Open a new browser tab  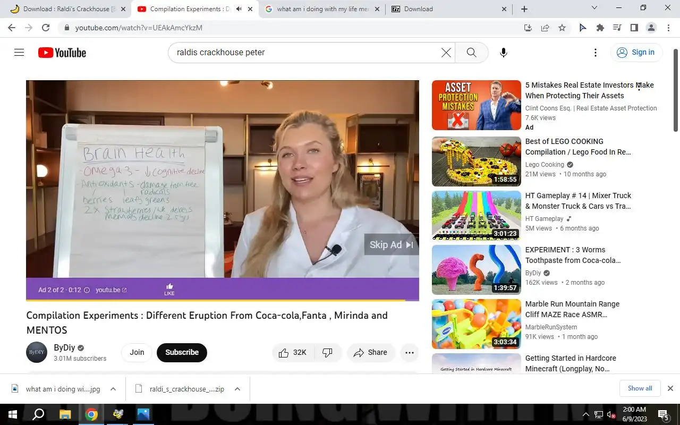524,8
